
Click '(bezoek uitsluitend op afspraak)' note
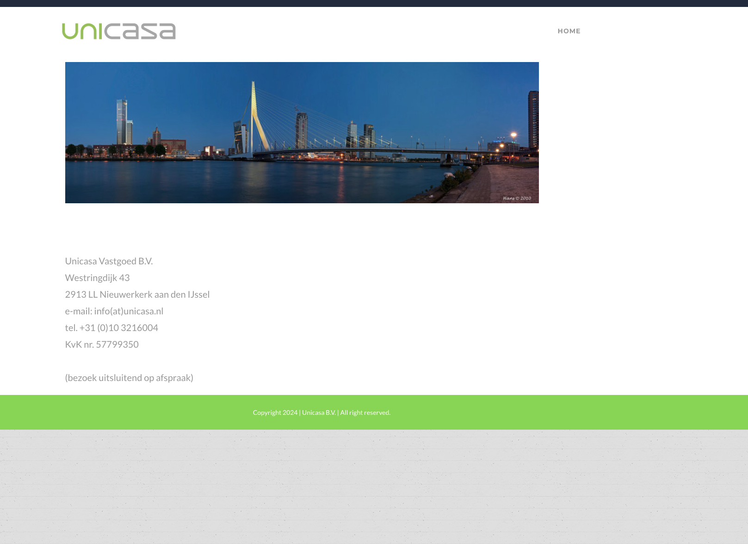click(x=129, y=378)
